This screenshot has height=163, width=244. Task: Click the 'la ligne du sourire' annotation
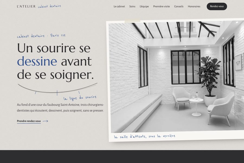click(80, 98)
